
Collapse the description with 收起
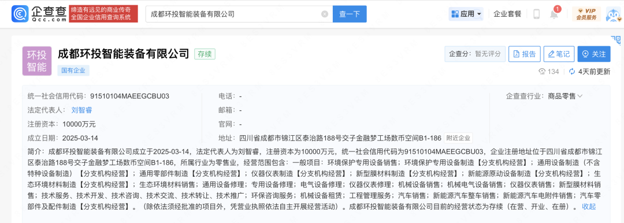point(589,207)
